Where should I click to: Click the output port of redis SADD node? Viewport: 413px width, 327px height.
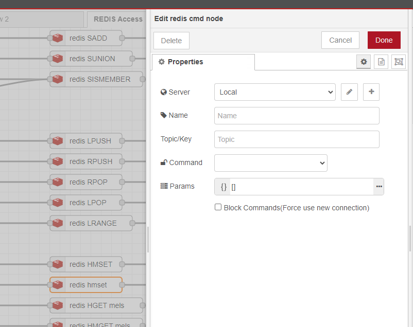122,38
